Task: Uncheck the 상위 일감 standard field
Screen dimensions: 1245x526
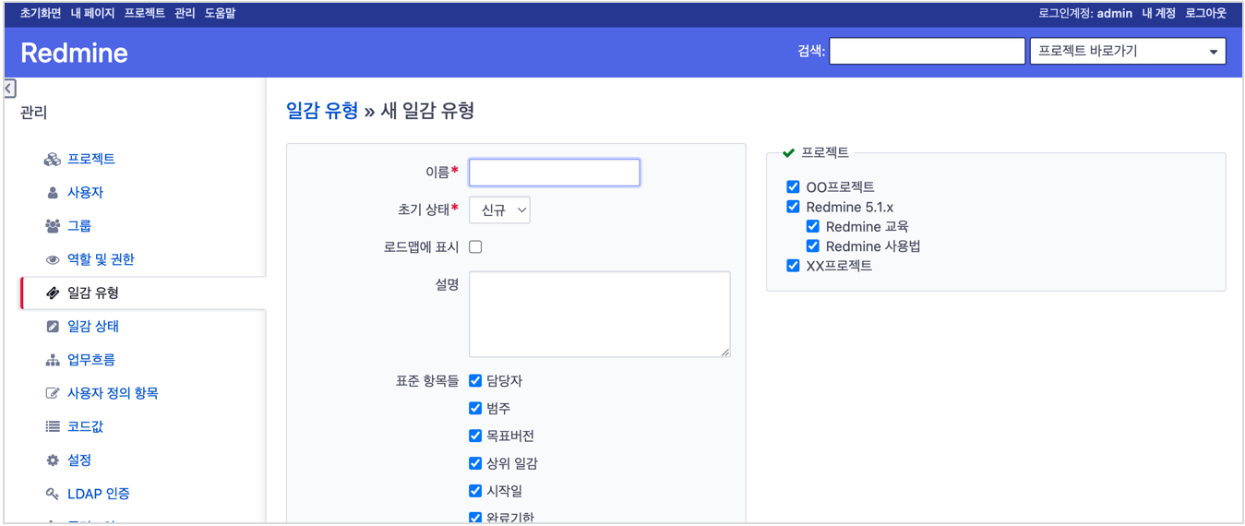Action: pos(475,463)
